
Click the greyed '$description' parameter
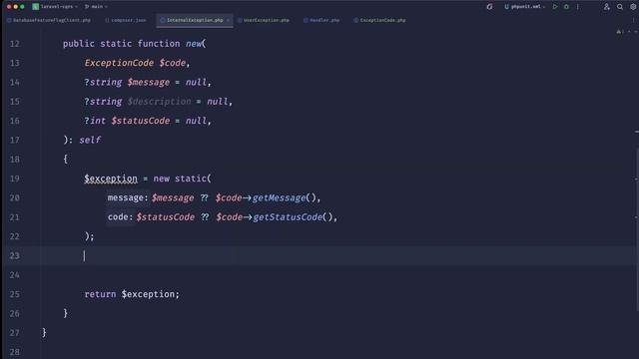tap(159, 102)
